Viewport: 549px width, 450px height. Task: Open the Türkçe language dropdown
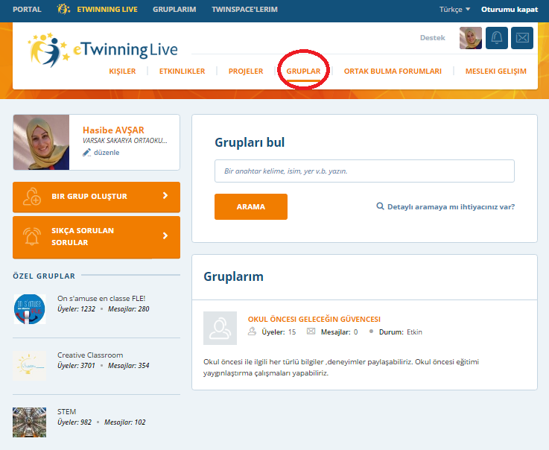(x=454, y=10)
